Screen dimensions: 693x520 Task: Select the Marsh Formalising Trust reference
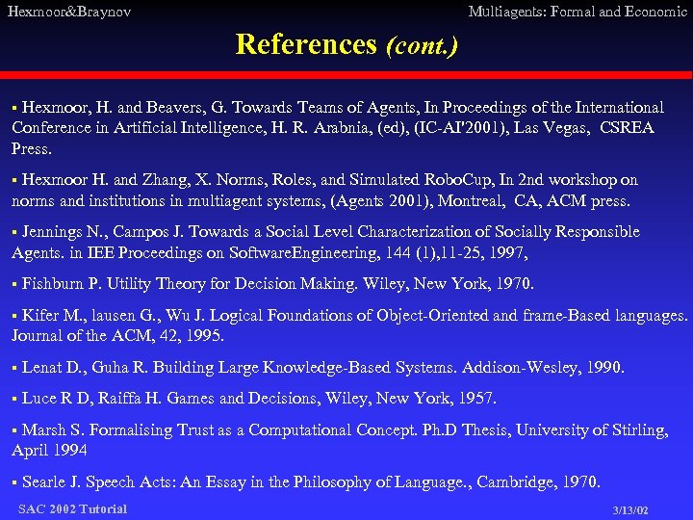pyautogui.click(x=341, y=440)
